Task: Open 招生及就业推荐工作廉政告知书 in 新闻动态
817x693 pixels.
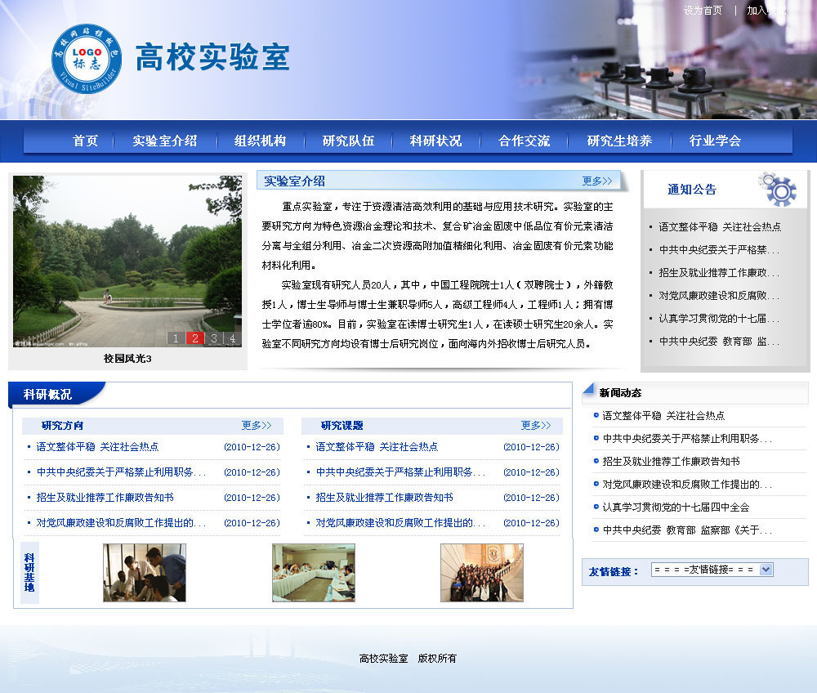Action: click(671, 462)
